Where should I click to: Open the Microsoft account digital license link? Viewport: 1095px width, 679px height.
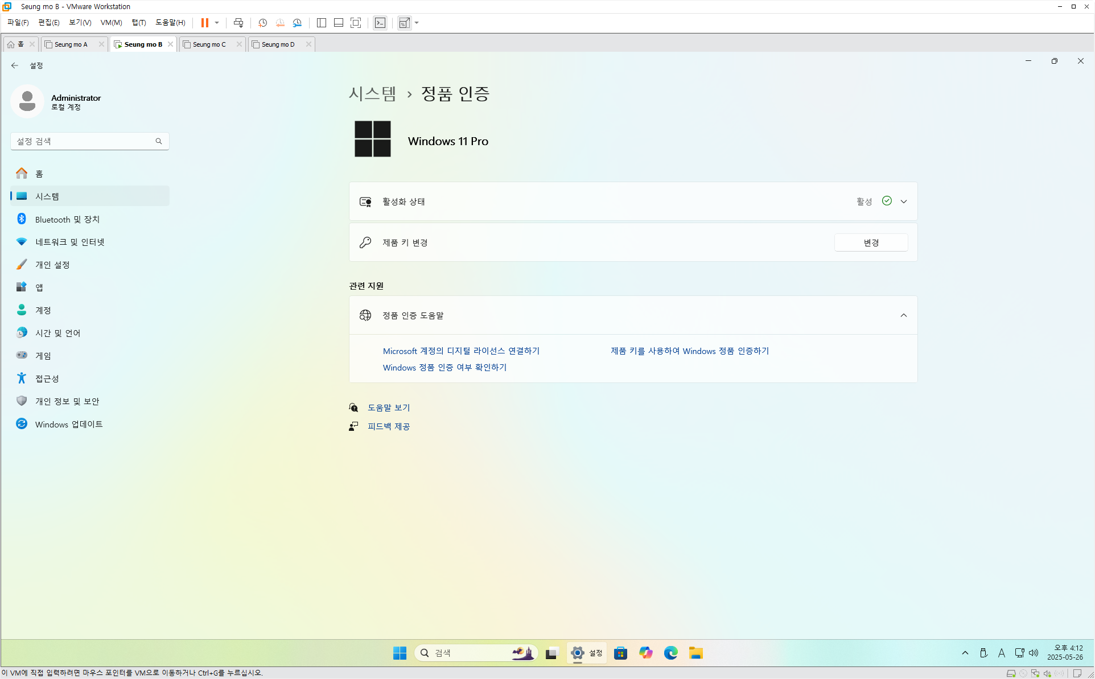[461, 351]
